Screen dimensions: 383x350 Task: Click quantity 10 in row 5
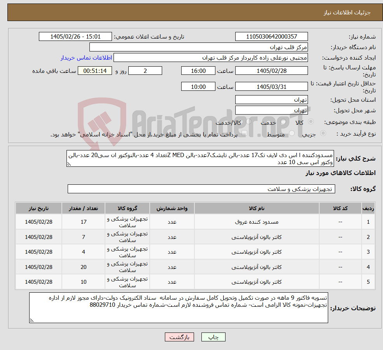(x=84, y=282)
